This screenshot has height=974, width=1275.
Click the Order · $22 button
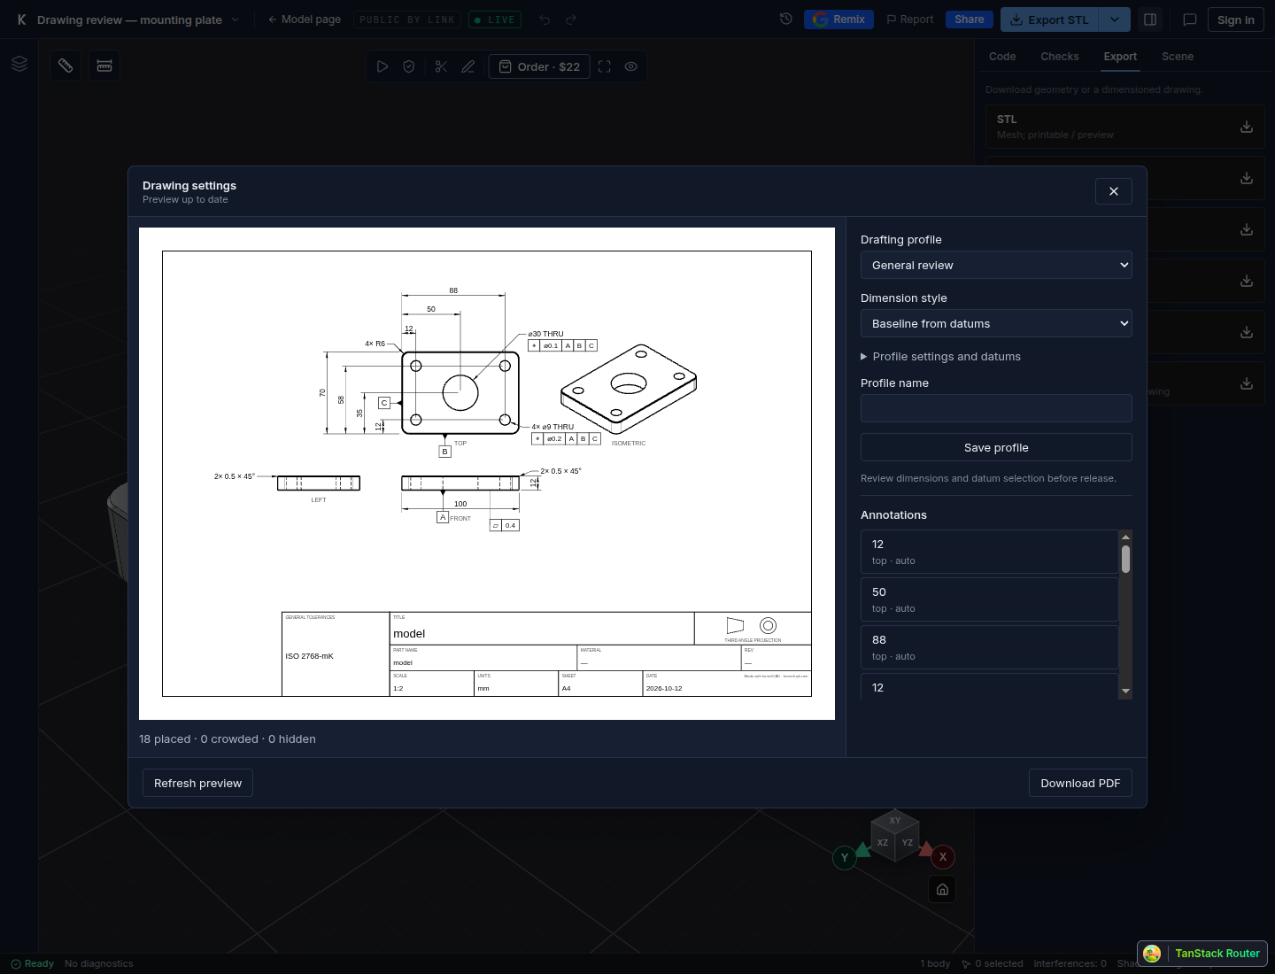539,66
